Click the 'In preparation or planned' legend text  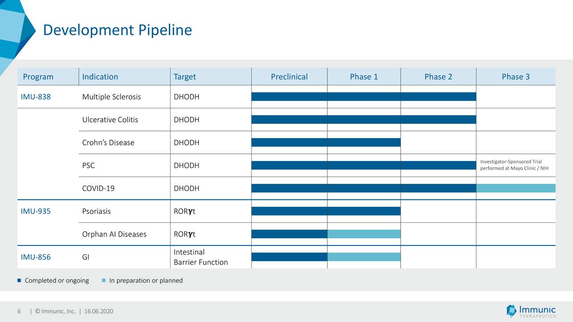click(x=146, y=281)
